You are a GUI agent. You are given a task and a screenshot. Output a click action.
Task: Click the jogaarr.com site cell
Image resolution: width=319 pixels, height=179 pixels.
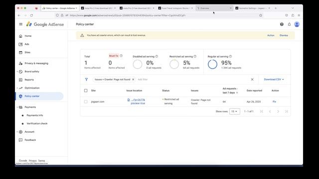pos(98,101)
